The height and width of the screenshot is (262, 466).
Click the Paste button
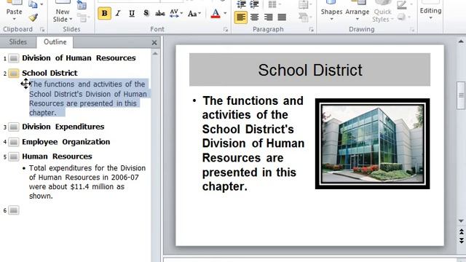point(14,12)
